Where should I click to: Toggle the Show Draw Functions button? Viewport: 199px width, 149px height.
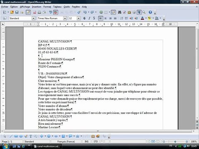pos(113,12)
